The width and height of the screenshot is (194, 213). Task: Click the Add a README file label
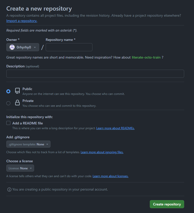pyautogui.click(x=28, y=123)
